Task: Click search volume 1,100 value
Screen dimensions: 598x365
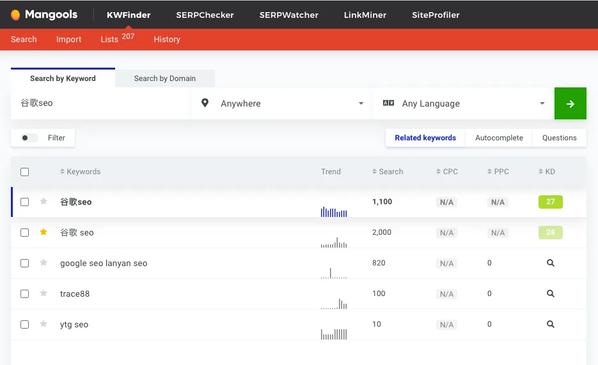Action: click(x=382, y=202)
